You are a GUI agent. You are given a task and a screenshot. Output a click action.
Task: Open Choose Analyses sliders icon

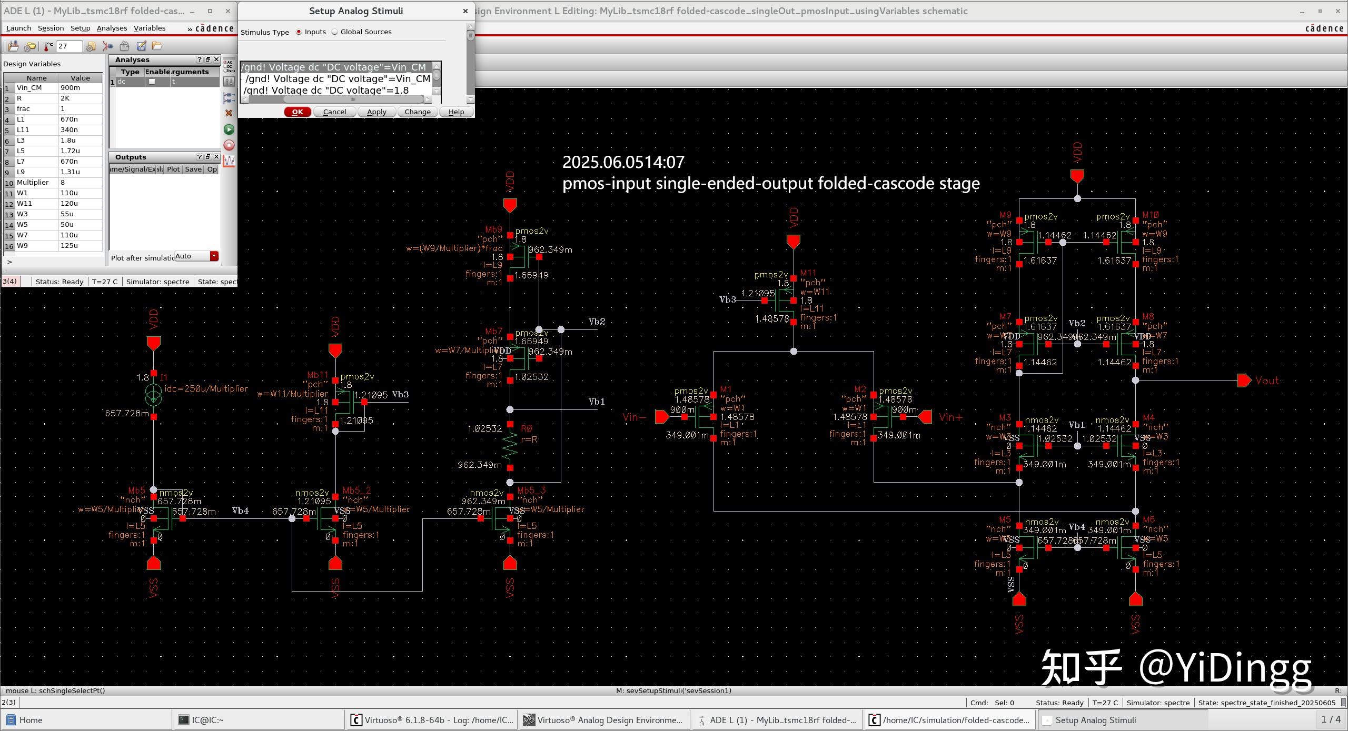tap(229, 82)
